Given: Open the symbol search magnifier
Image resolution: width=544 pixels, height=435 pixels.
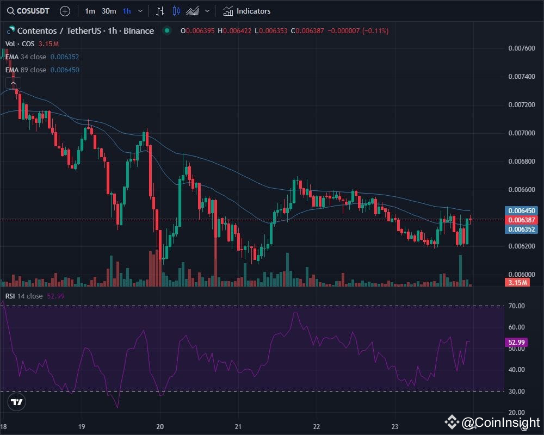Looking at the screenshot, I should [x=11, y=11].
